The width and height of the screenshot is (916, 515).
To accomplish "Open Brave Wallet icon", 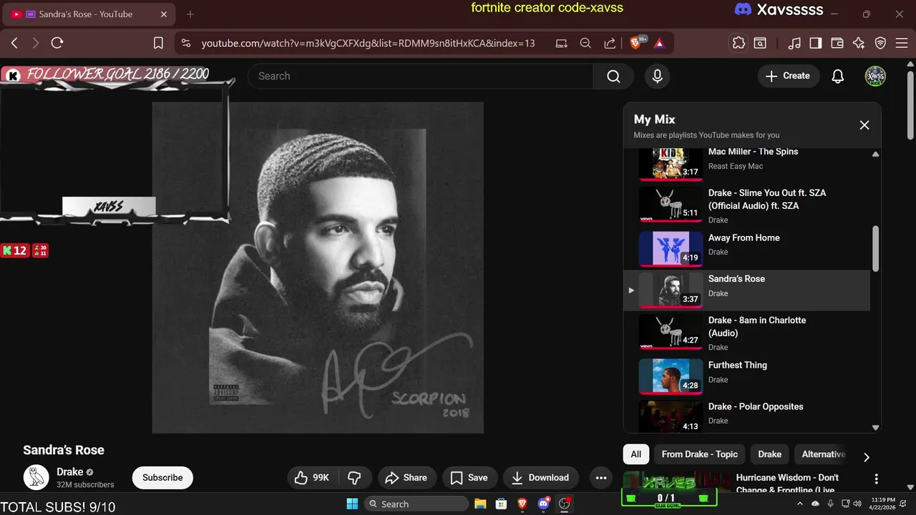I will point(837,43).
